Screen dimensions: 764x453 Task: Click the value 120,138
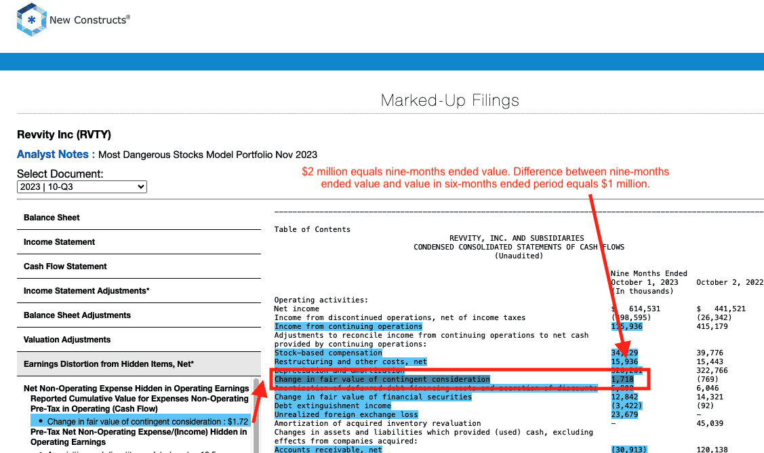click(x=712, y=450)
